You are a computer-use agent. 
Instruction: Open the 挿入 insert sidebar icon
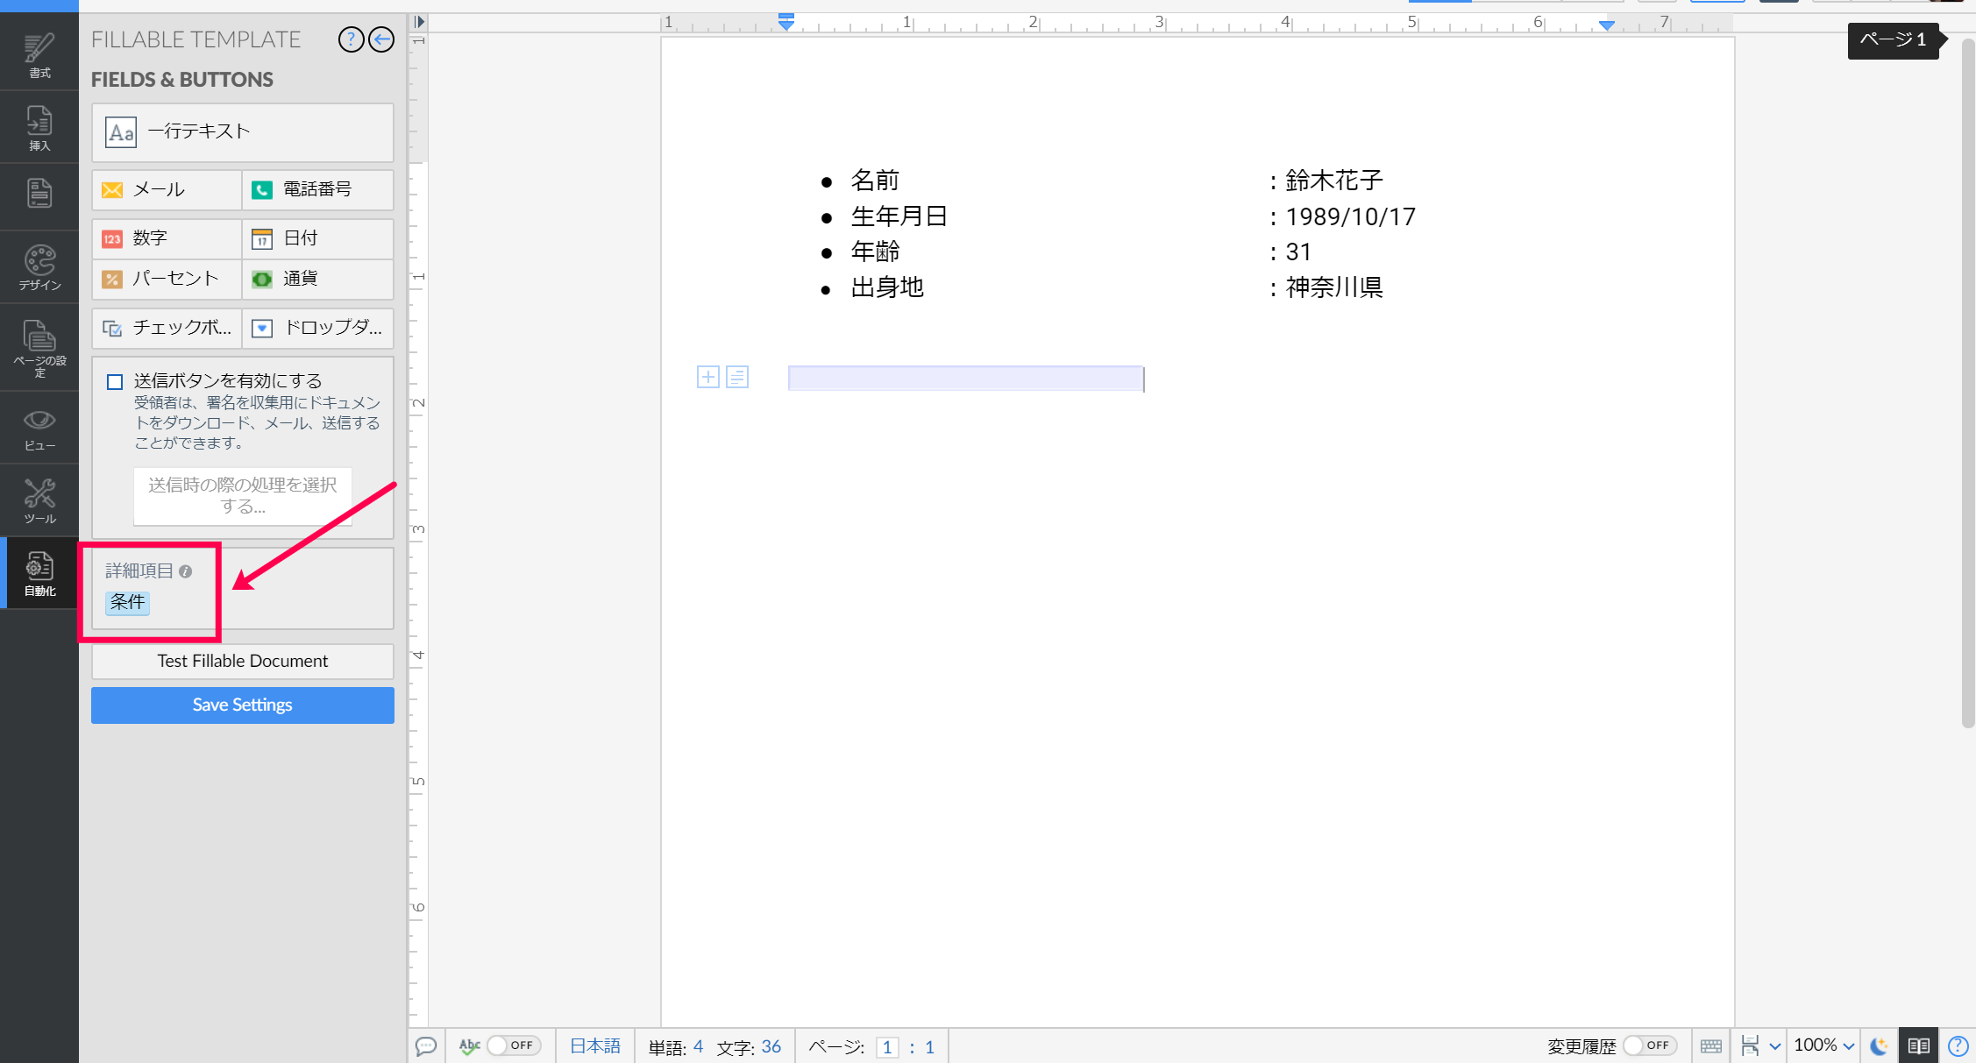[39, 128]
